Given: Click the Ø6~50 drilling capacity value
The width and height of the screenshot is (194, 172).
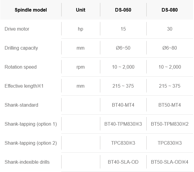Looking at the screenshot, I should pyautogui.click(x=123, y=48).
